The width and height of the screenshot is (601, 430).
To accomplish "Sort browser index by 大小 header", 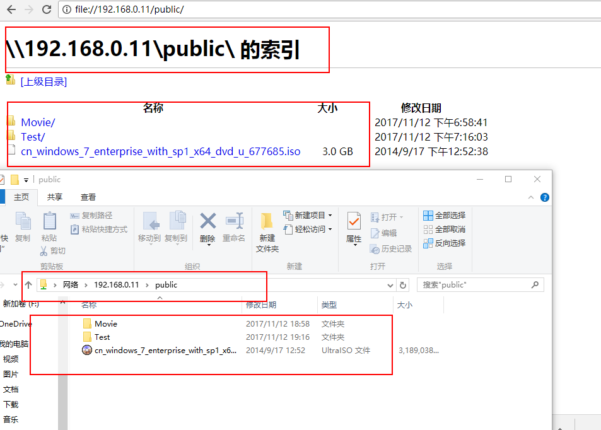I will point(327,108).
